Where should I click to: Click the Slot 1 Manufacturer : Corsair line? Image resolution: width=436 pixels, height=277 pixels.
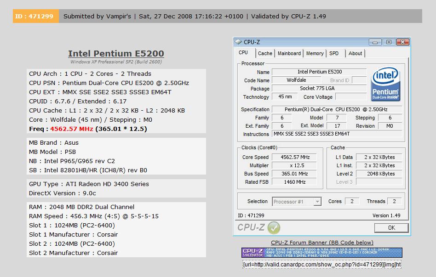[x=74, y=234]
